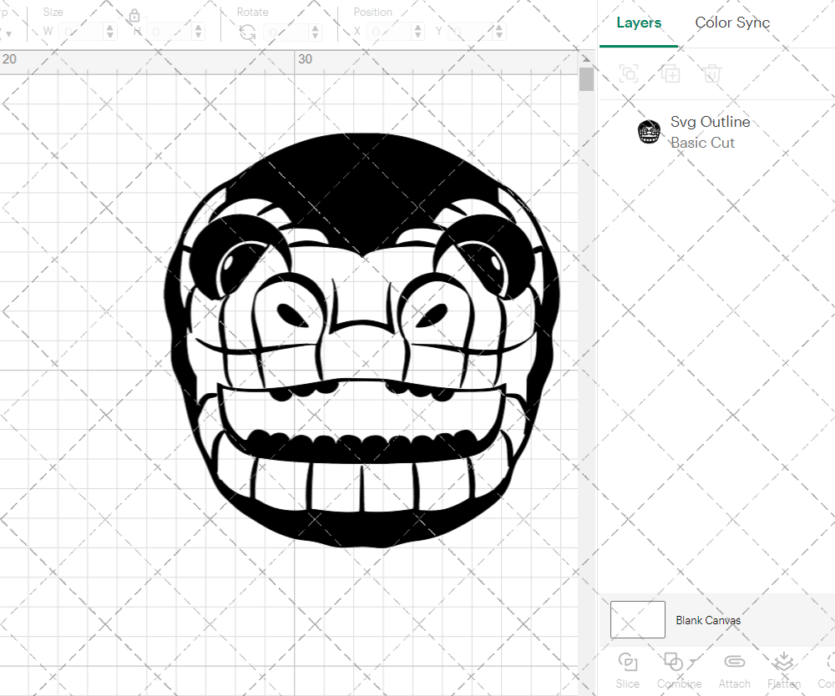Image resolution: width=835 pixels, height=696 pixels.
Task: Click the Combine tool icon
Action: [x=674, y=662]
